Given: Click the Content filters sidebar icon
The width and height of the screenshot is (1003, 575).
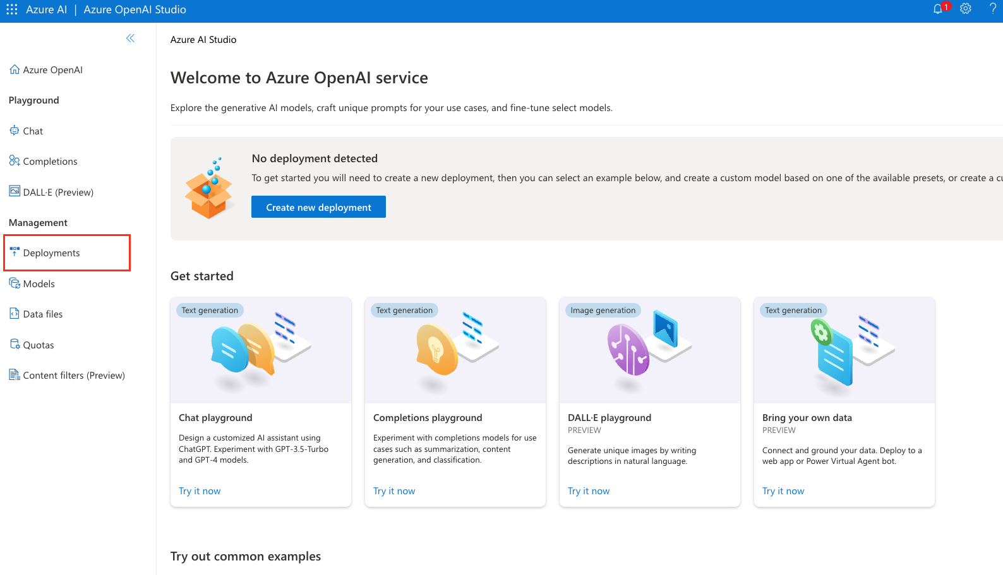Looking at the screenshot, I should tap(15, 375).
